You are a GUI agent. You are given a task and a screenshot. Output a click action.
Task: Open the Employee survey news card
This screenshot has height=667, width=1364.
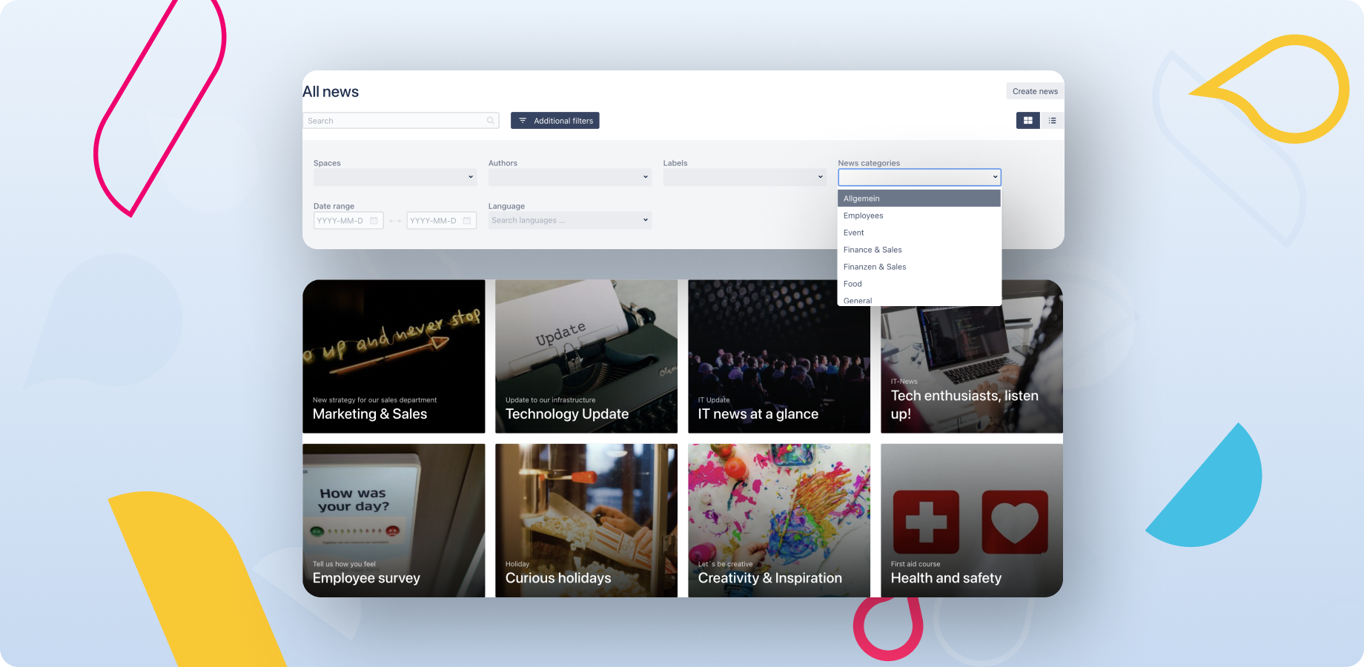tap(394, 520)
